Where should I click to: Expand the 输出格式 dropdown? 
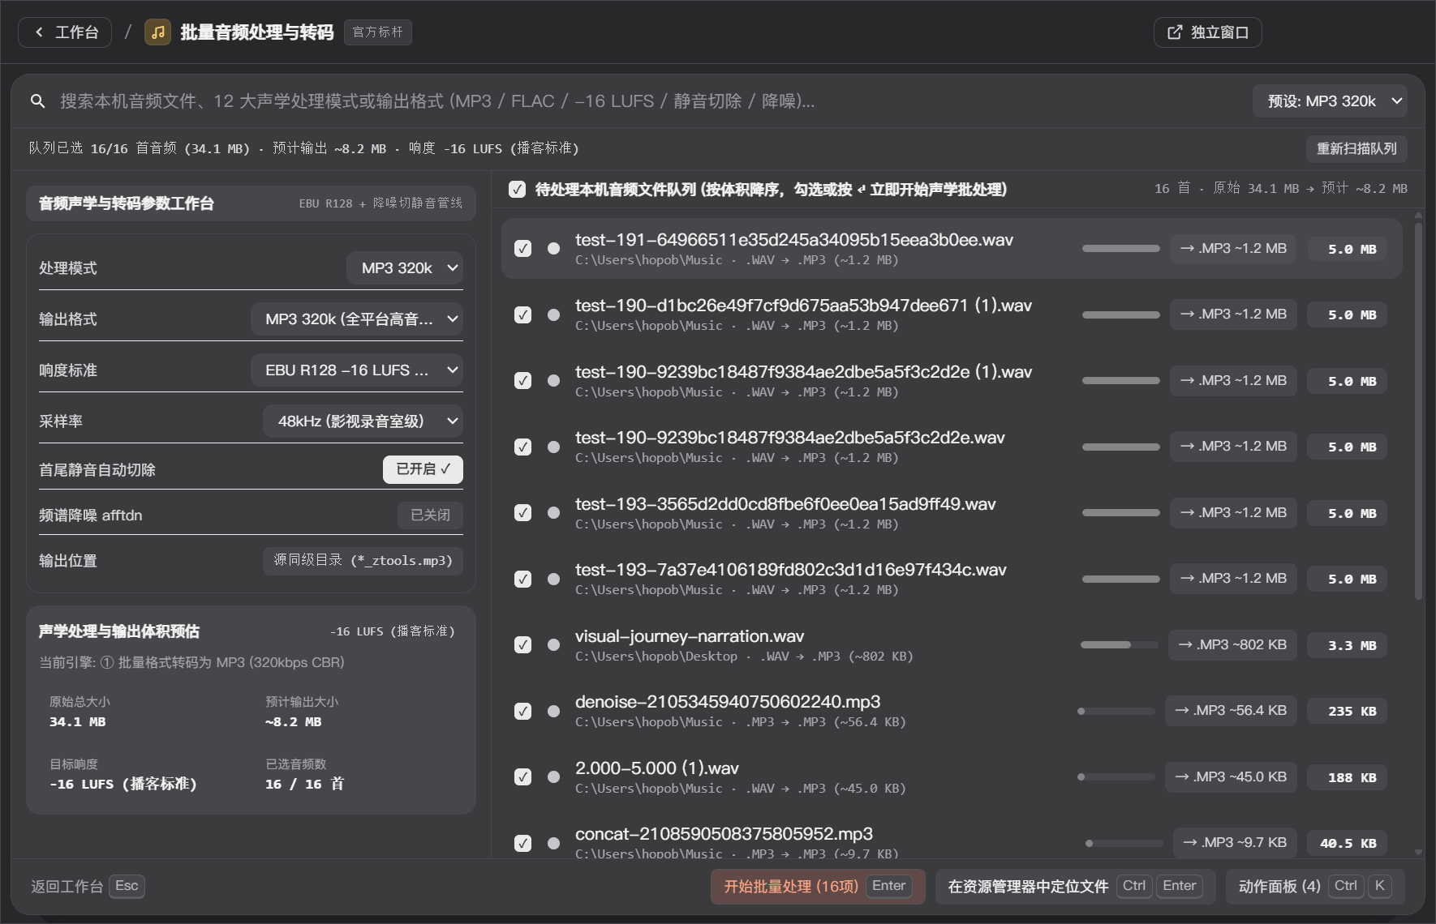(x=357, y=319)
